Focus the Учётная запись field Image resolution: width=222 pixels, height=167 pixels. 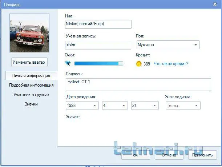(x=98, y=45)
